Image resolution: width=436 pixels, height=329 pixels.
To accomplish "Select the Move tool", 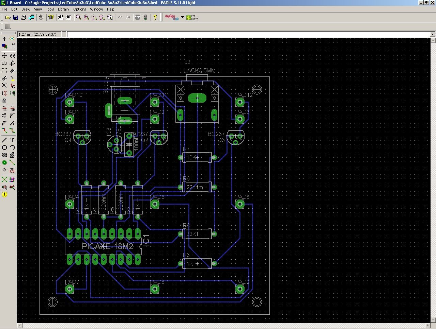I will point(4,55).
